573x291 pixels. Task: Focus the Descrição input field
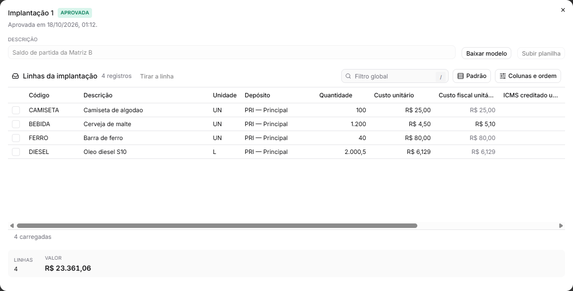click(x=232, y=52)
